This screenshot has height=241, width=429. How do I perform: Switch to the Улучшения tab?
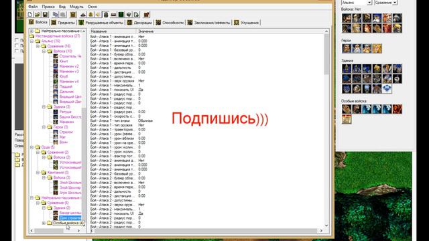[x=247, y=23]
